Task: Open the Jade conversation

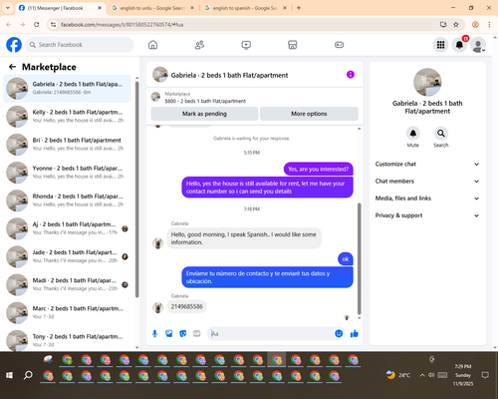Action: tap(67, 256)
